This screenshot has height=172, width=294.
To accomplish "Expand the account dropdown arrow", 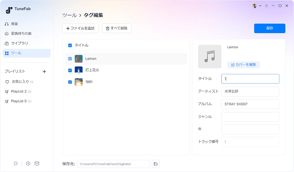I will point(260,6).
